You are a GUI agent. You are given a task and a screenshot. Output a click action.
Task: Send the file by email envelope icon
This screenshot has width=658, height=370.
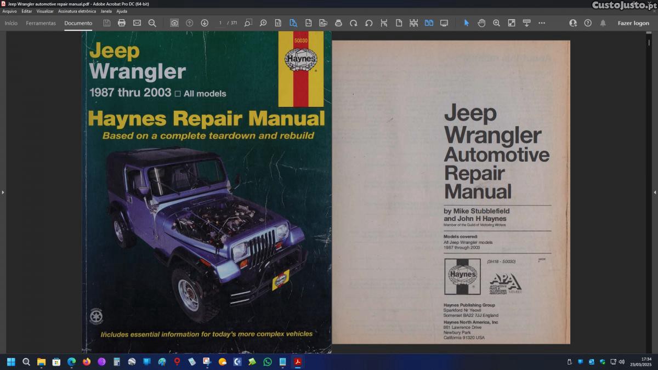[137, 23]
